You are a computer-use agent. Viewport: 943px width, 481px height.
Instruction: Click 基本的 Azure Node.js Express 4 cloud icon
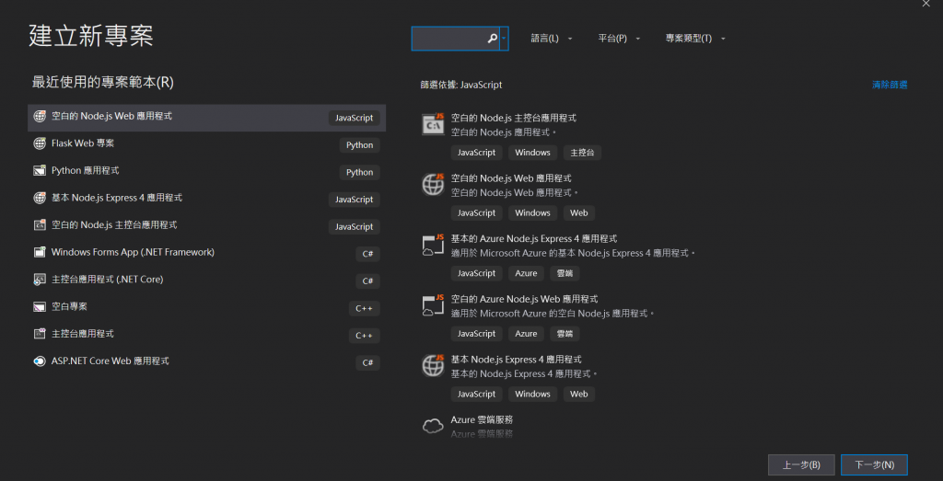coord(433,245)
